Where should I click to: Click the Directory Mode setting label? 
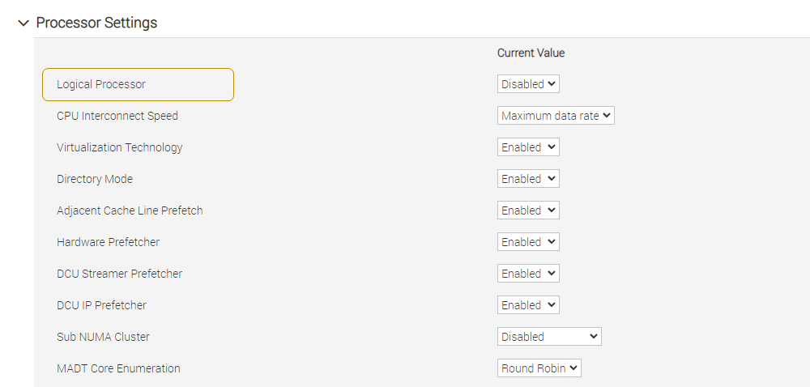tap(95, 179)
